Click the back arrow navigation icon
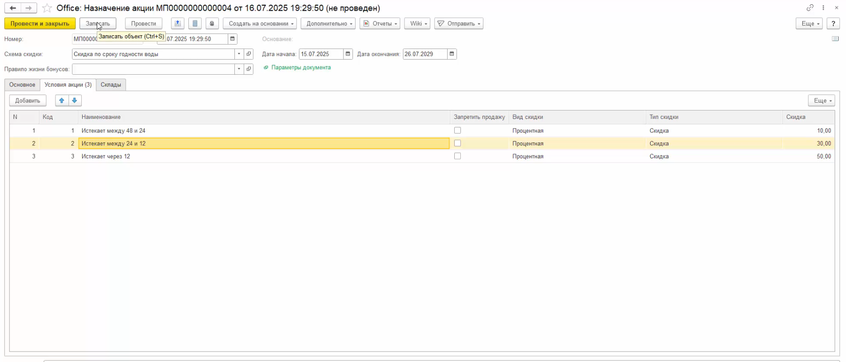Screen dimensions: 846x362 13,8
